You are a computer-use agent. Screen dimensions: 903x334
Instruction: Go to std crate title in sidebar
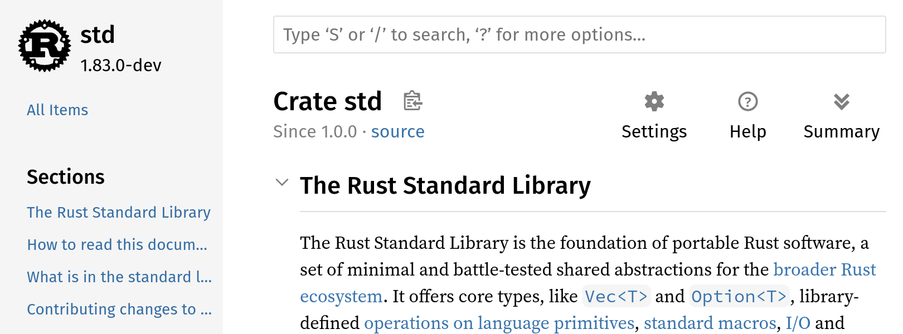[x=98, y=35]
